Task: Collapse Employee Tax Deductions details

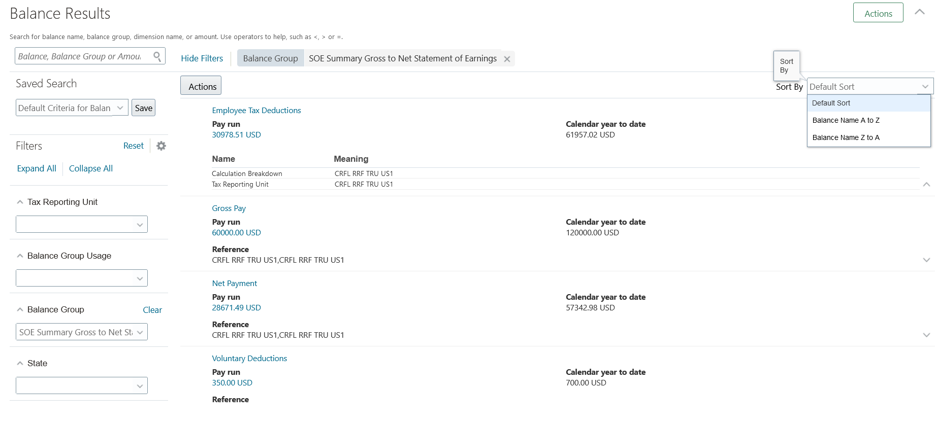Action: [926, 185]
